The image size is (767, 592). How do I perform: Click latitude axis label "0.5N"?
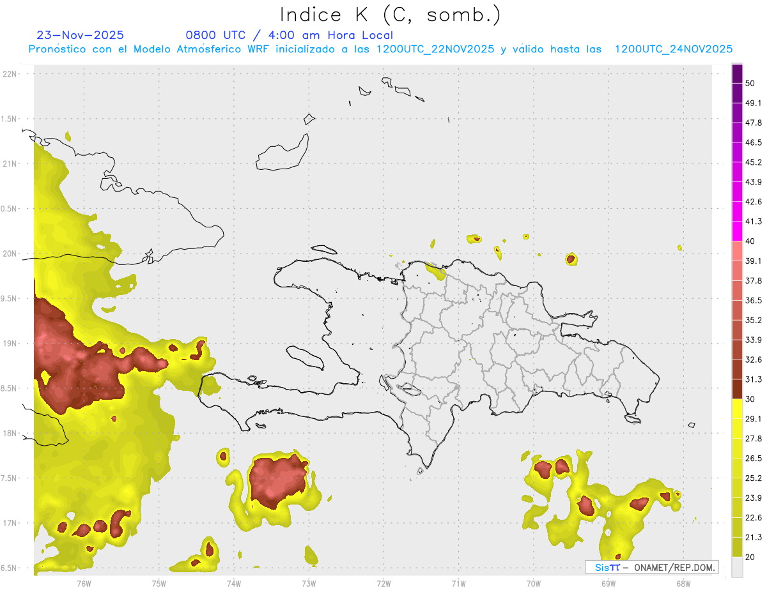tap(9, 209)
